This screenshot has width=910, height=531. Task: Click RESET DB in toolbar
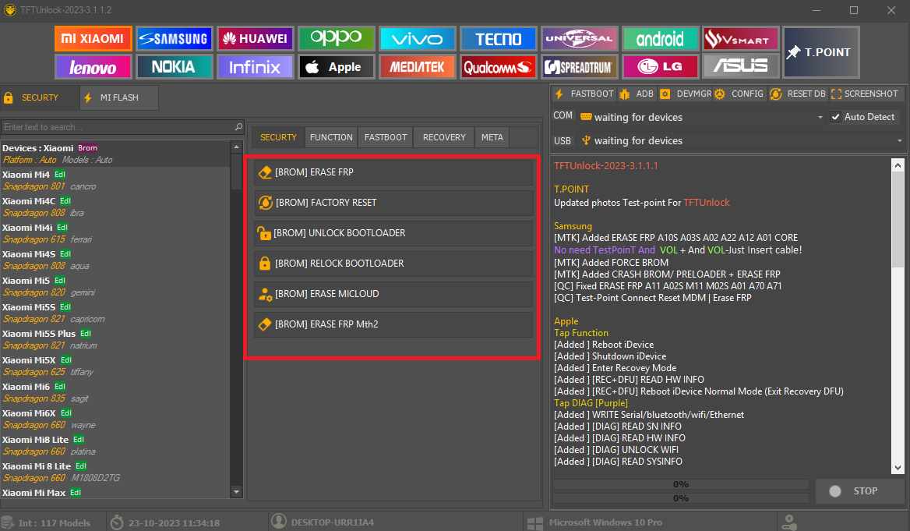click(797, 94)
